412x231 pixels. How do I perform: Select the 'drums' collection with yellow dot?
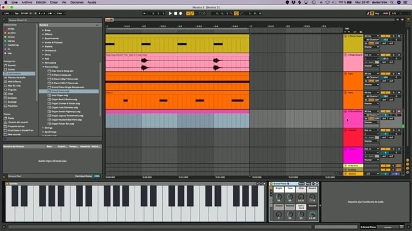[x=11, y=37]
